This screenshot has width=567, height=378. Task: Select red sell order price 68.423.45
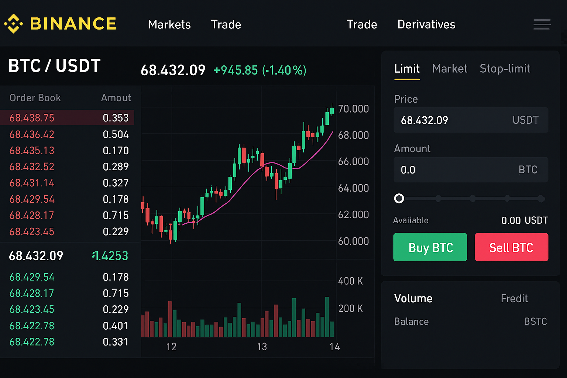point(32,232)
